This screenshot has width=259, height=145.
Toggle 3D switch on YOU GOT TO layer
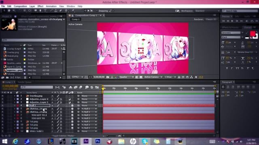point(72,118)
